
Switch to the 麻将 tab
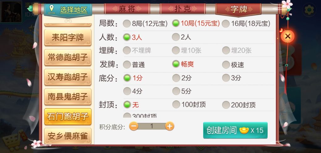(x=127, y=9)
